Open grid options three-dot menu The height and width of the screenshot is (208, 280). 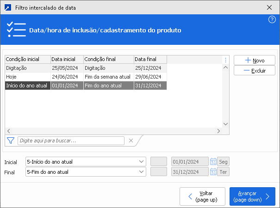coord(225,60)
